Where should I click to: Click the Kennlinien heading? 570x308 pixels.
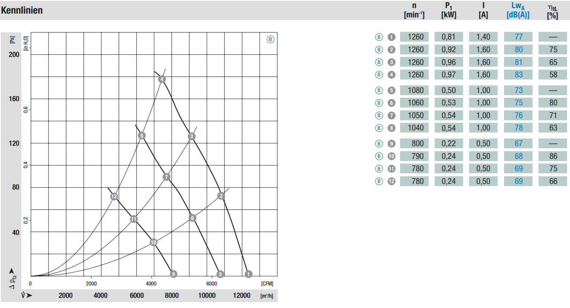tap(22, 10)
